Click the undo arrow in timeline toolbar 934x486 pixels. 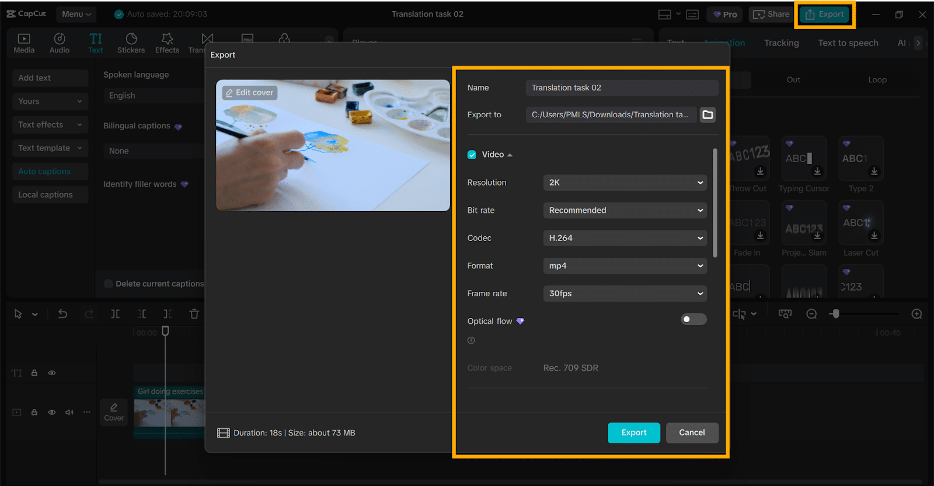[x=62, y=314]
